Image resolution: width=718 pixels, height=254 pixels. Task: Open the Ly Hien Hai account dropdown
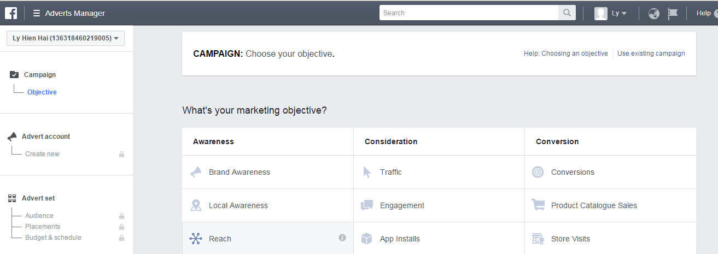pos(66,38)
